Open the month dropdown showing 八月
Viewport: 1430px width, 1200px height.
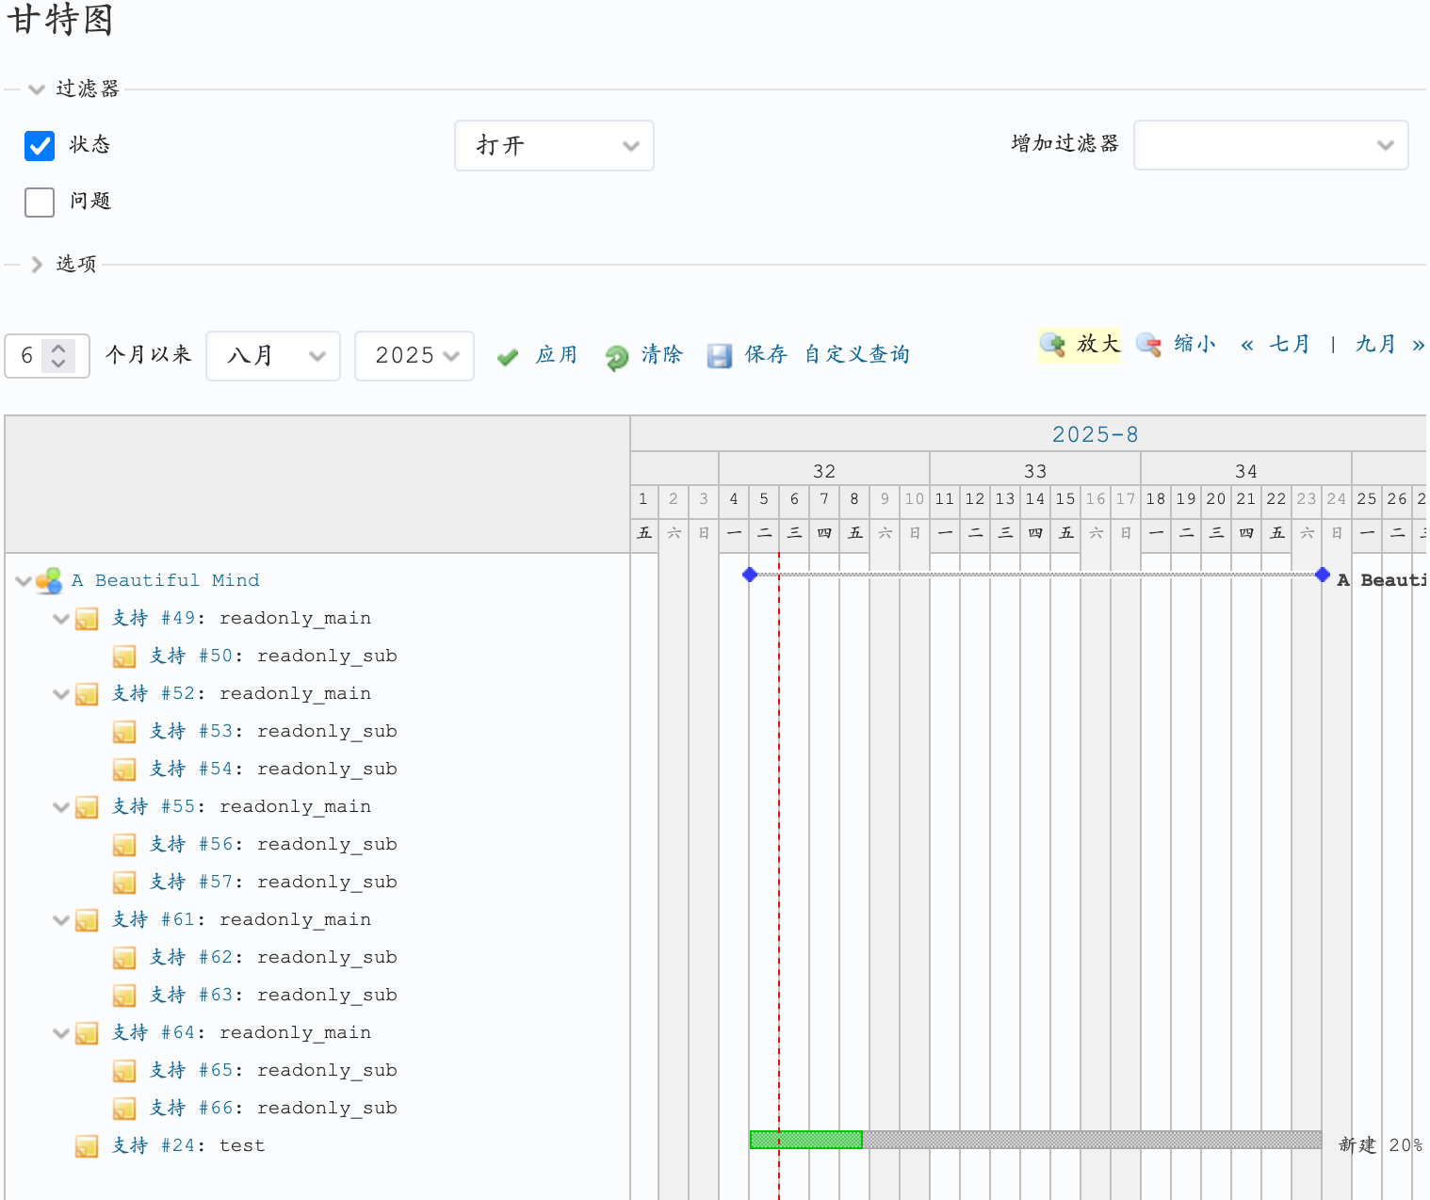(x=273, y=355)
